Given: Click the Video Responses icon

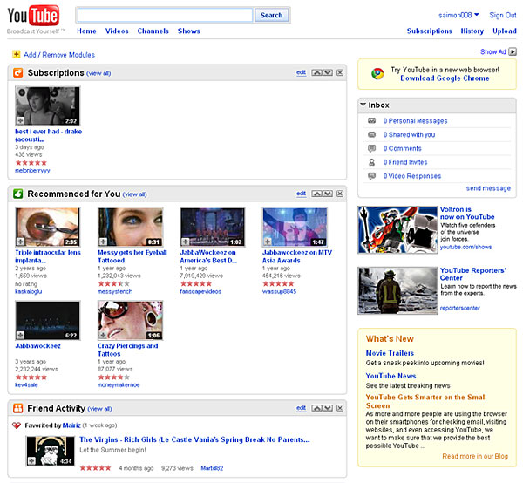Looking at the screenshot, I should pyautogui.click(x=371, y=176).
